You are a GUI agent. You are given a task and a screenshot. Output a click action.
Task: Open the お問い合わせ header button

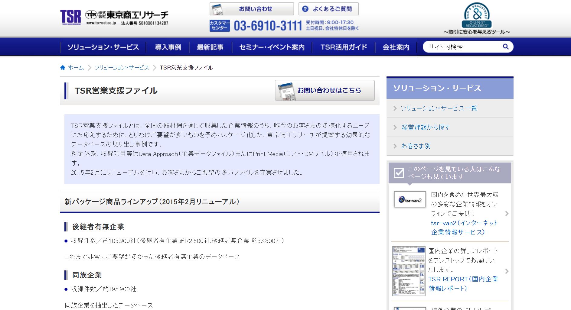tap(252, 9)
